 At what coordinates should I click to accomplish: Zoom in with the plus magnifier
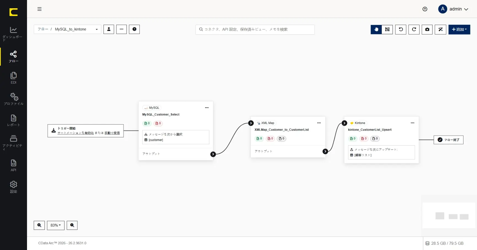pyautogui.click(x=39, y=225)
